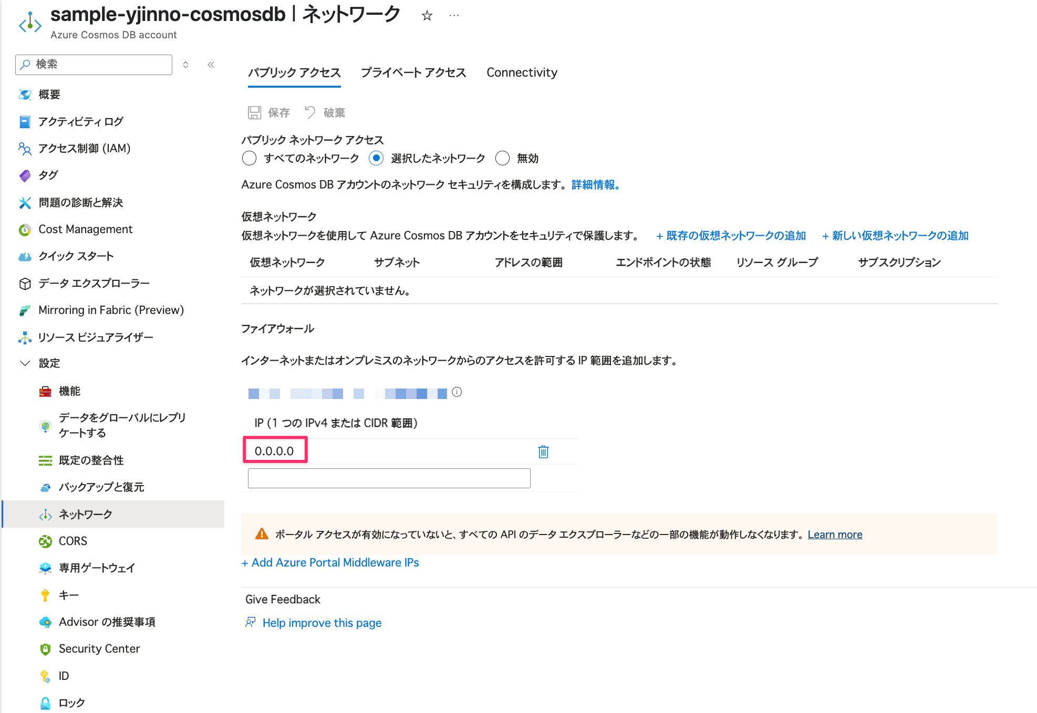1037x713 pixels.
Task: Click Help improve this page link
Action: coord(322,623)
